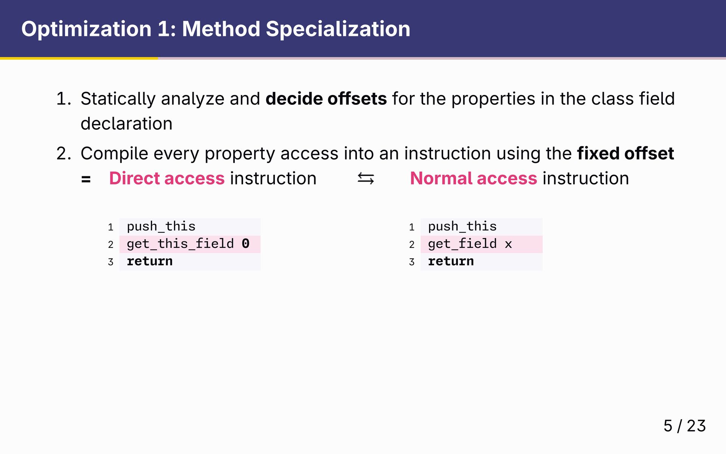Click line number 2 of left code block
Screen dimensions: 726x454
[x=110, y=245]
